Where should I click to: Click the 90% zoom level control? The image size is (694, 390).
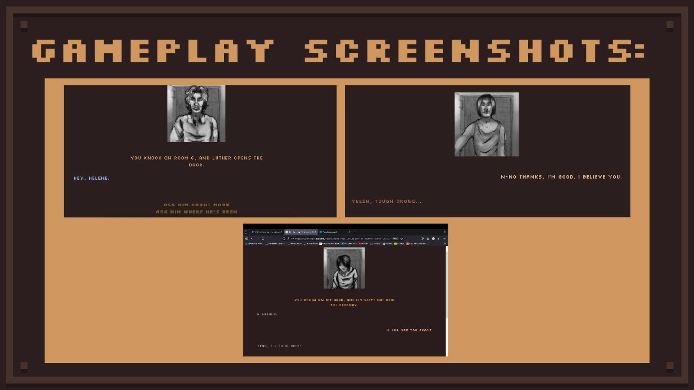click(x=395, y=238)
